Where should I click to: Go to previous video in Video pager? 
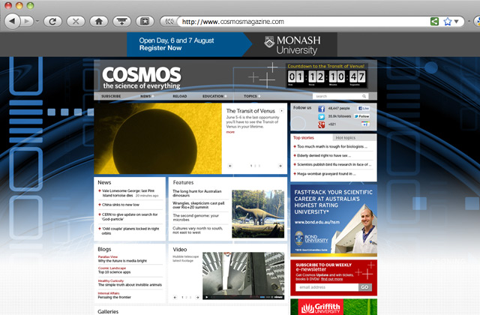click(175, 297)
